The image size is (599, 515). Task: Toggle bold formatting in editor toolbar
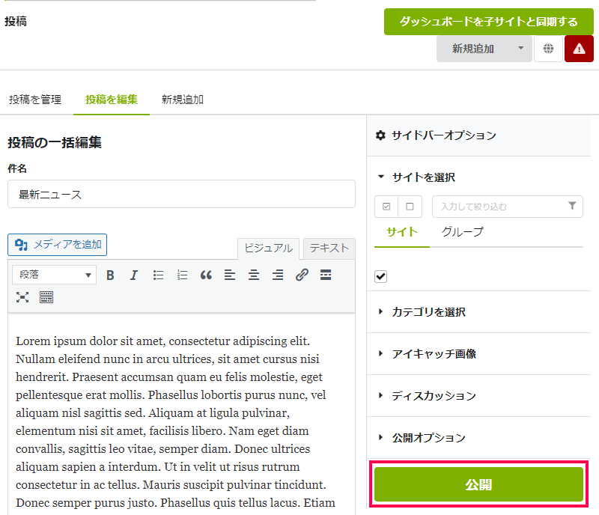pyautogui.click(x=110, y=275)
